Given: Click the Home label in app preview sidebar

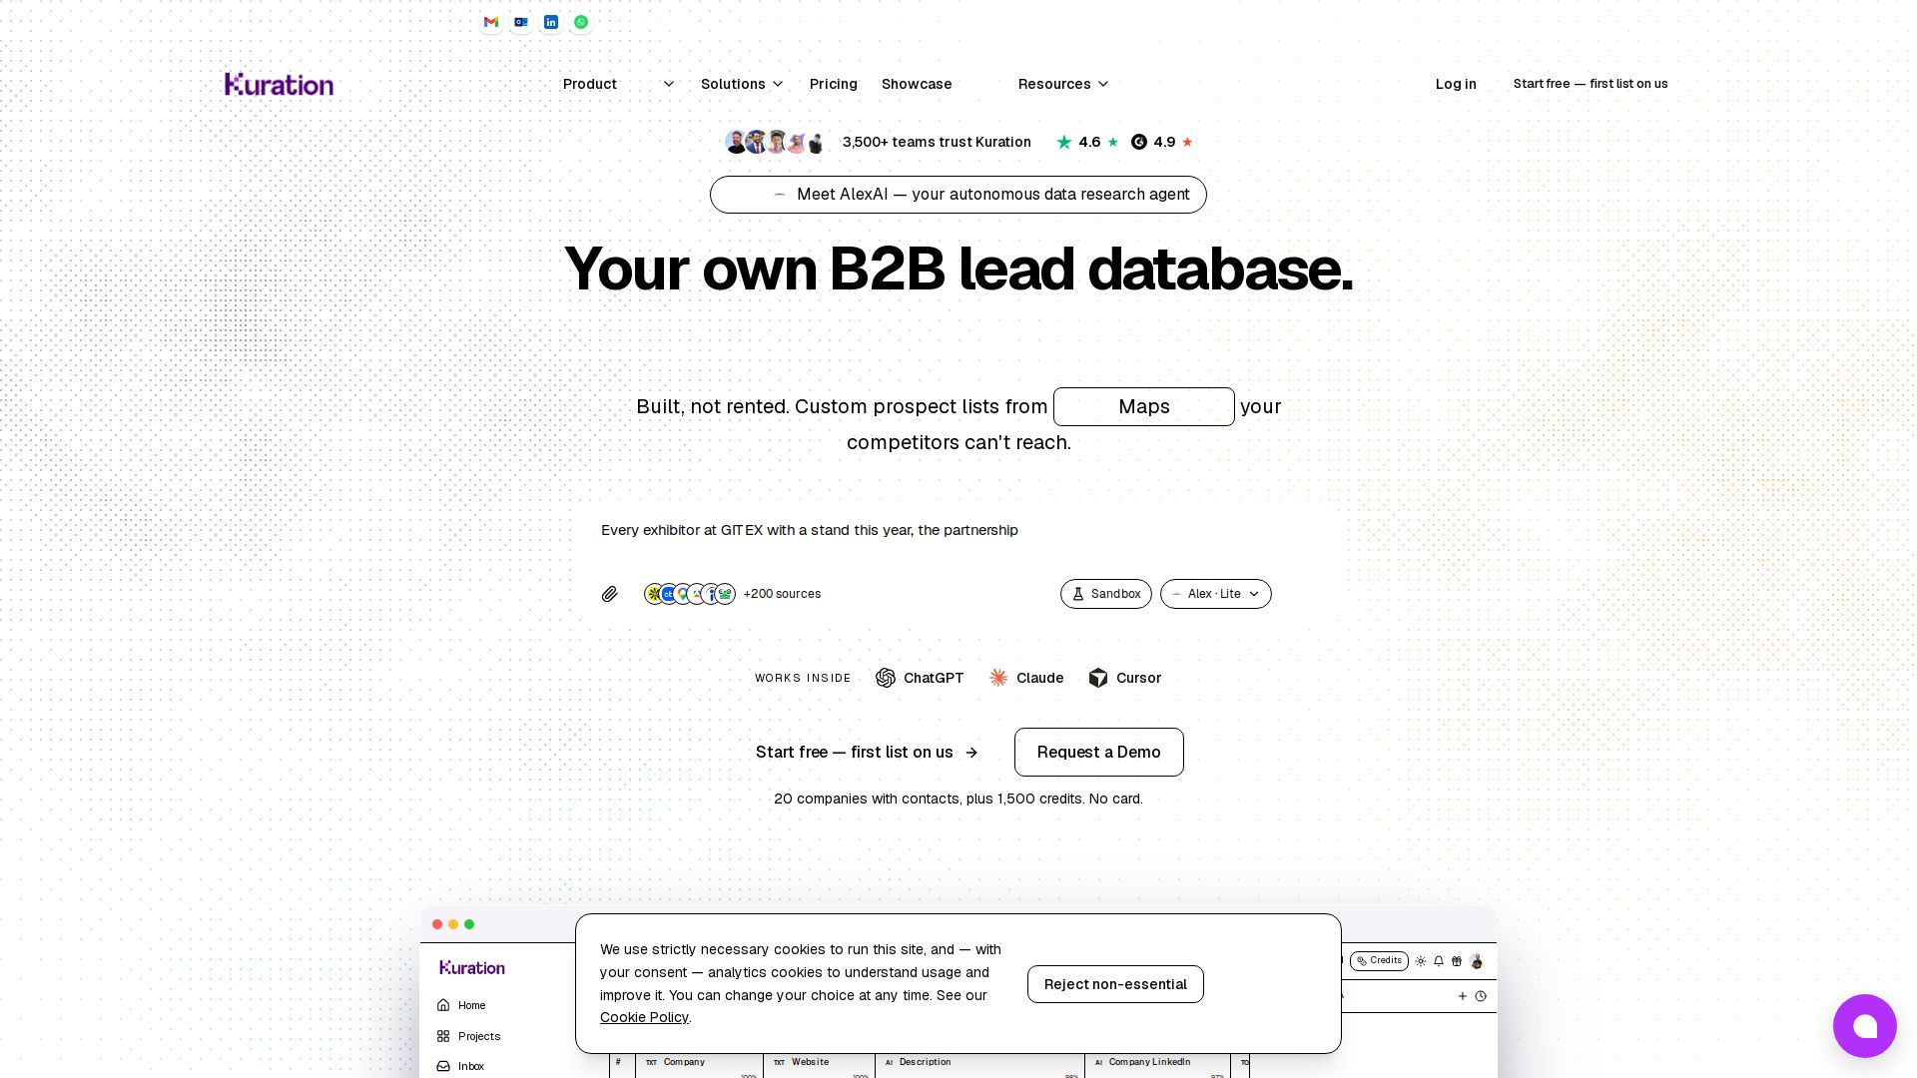Looking at the screenshot, I should 472,1005.
